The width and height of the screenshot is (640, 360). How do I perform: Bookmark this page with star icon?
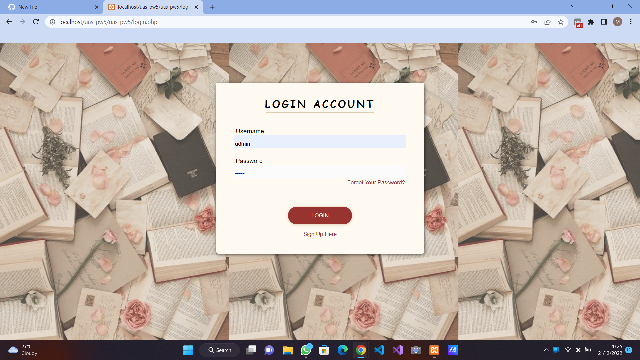click(x=561, y=22)
